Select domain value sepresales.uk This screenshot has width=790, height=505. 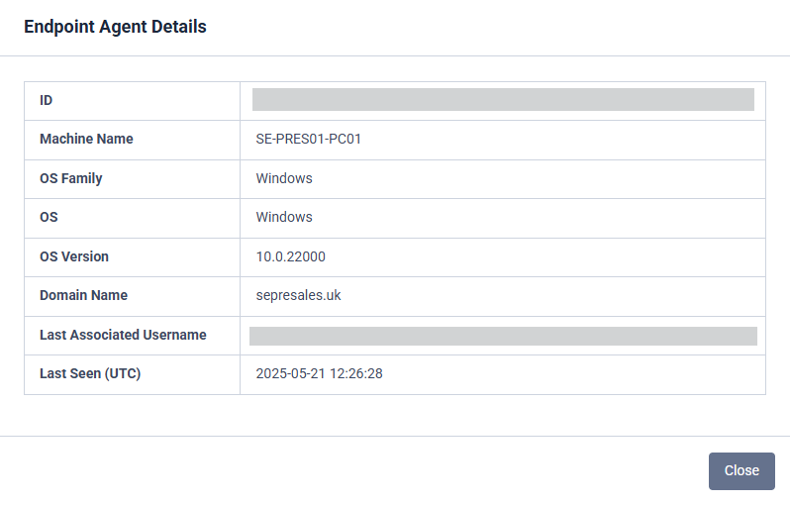coord(298,295)
